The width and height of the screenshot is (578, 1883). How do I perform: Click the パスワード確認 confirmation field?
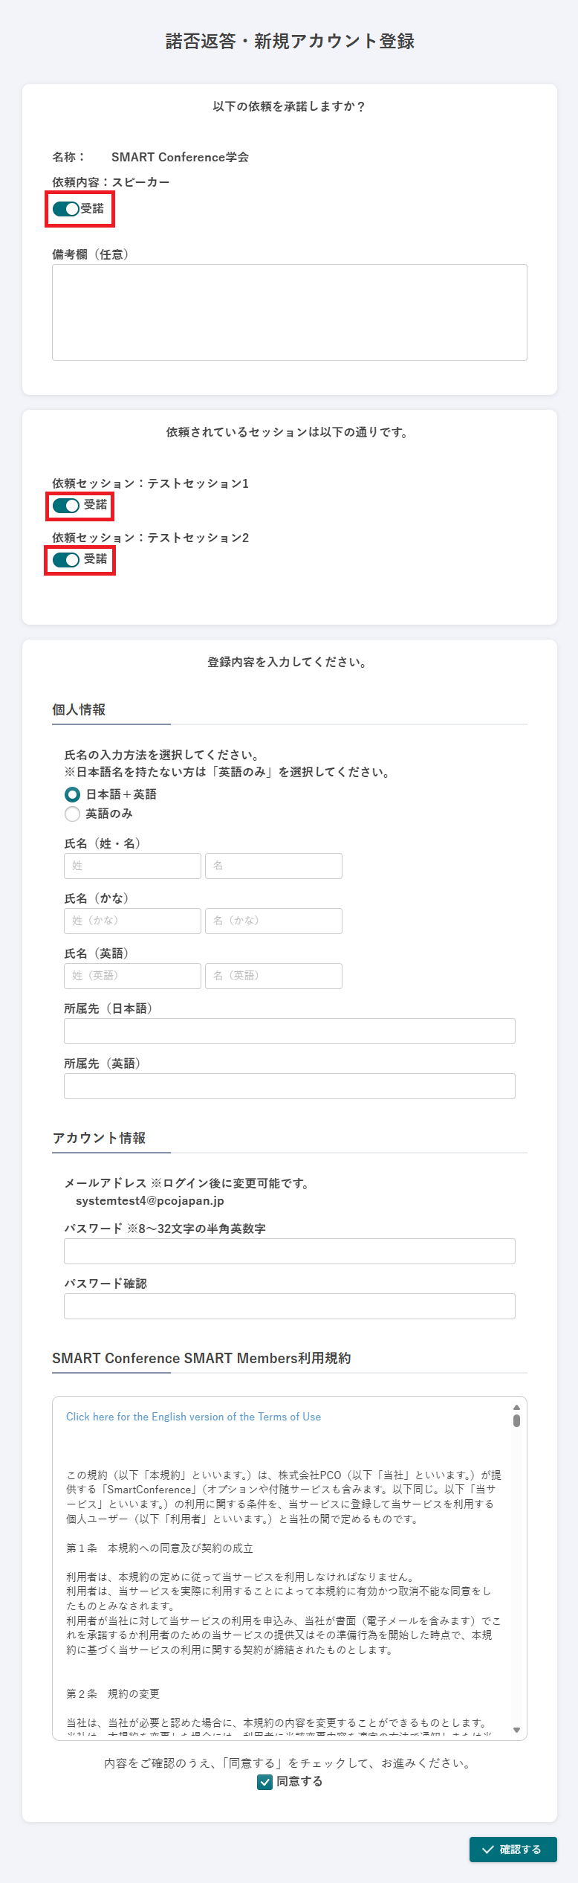pyautogui.click(x=289, y=1306)
